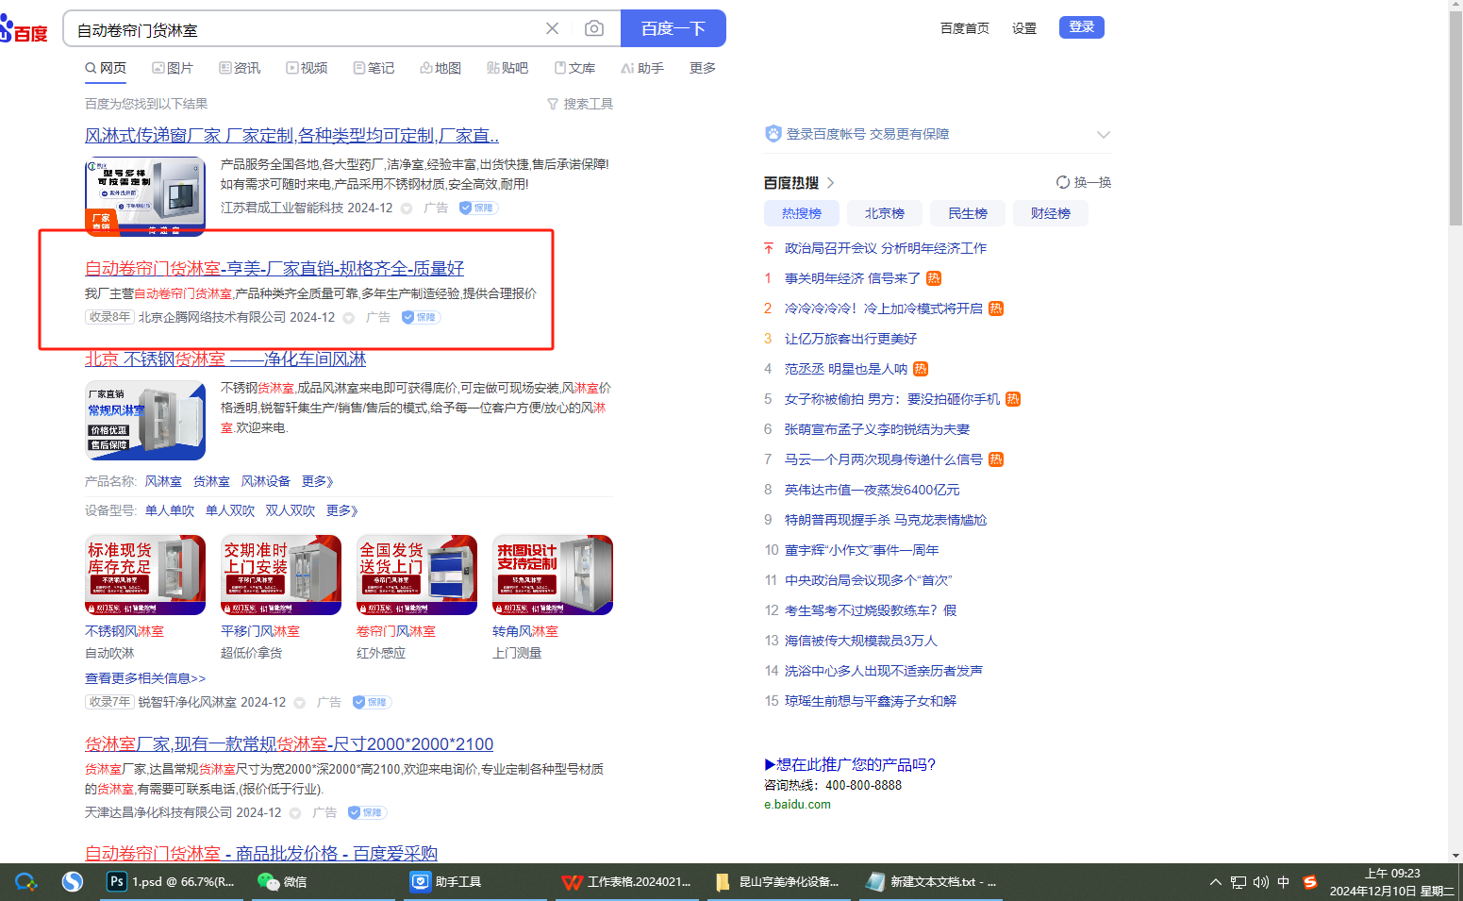Switch to the 视频 search tab
The width and height of the screenshot is (1463, 901).
[x=307, y=68]
